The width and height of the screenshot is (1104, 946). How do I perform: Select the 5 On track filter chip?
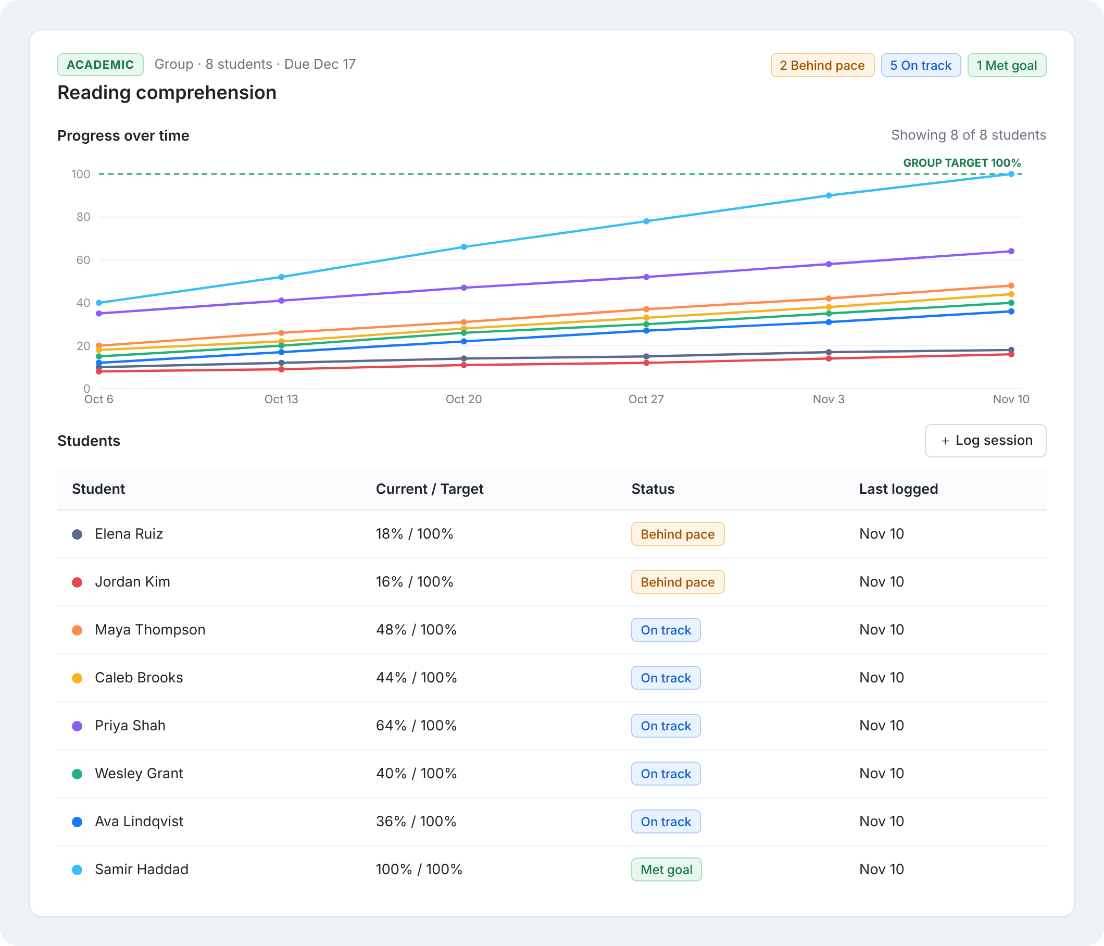920,66
